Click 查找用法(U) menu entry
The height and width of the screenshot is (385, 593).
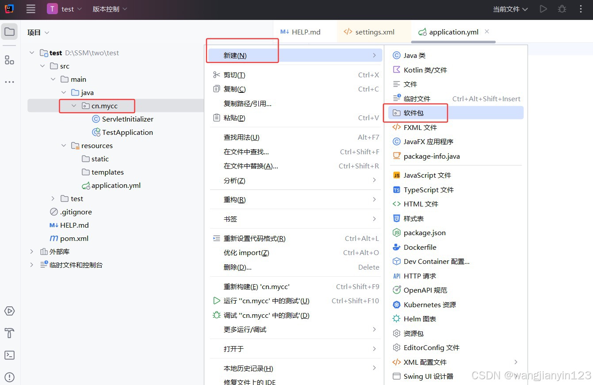click(296, 137)
